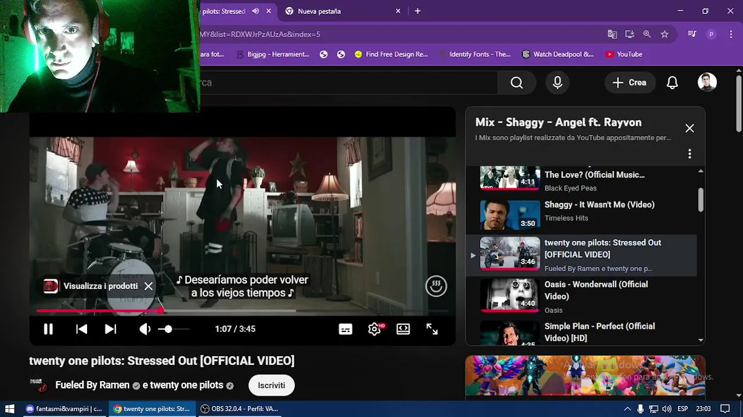Open YouTube notifications bell

pos(672,83)
